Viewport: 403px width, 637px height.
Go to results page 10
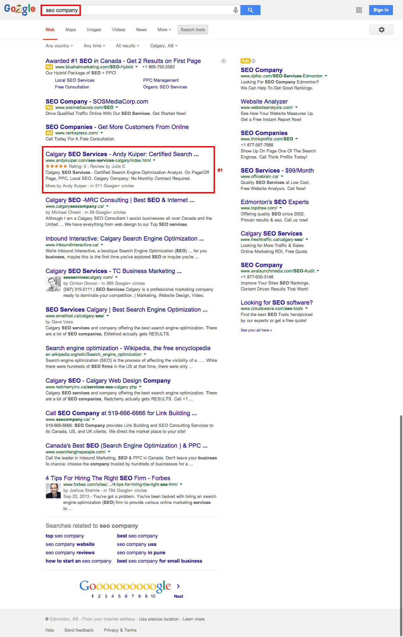[x=153, y=596]
